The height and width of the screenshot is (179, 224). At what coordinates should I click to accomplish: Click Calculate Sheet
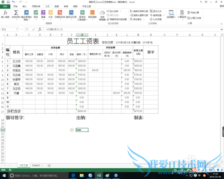pos(194,18)
